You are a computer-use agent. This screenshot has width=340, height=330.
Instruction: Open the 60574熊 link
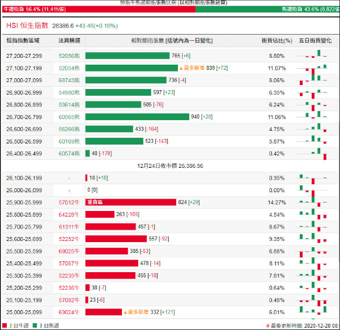[x=69, y=154]
